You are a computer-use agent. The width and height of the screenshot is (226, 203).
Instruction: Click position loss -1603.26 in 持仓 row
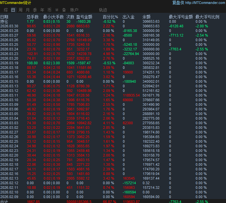click(x=83, y=21)
